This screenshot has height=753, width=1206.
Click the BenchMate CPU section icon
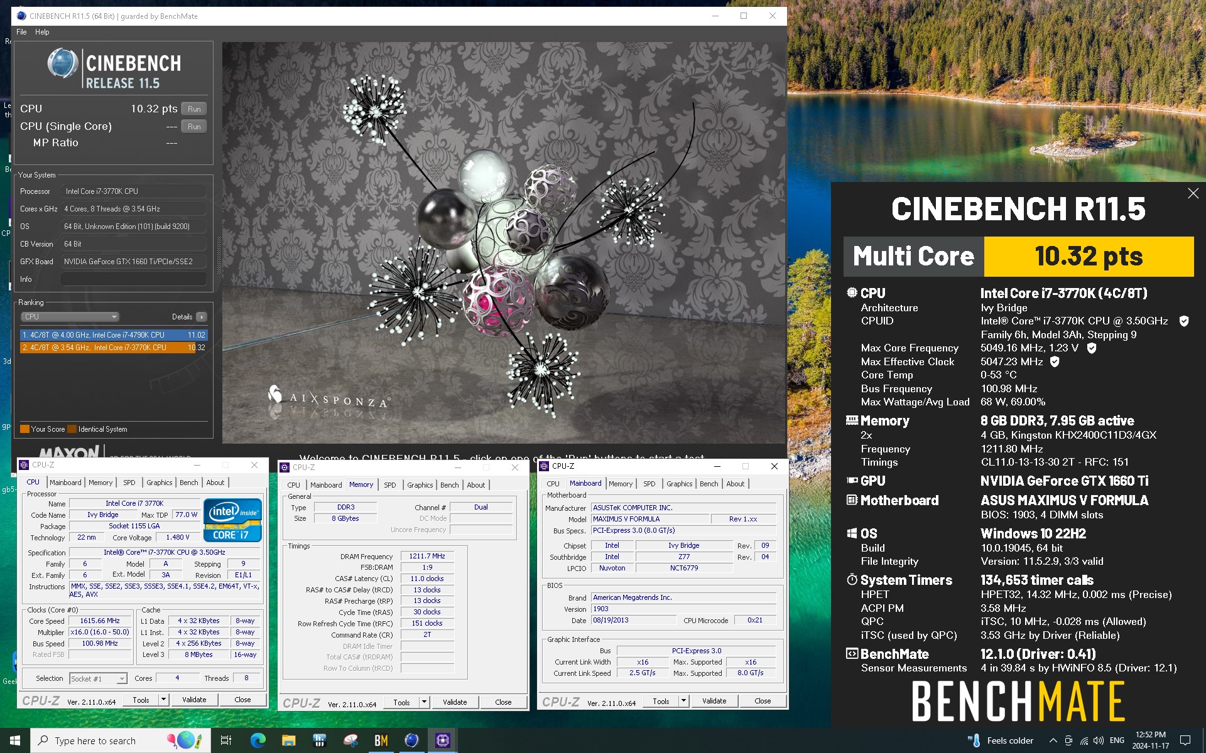852,293
